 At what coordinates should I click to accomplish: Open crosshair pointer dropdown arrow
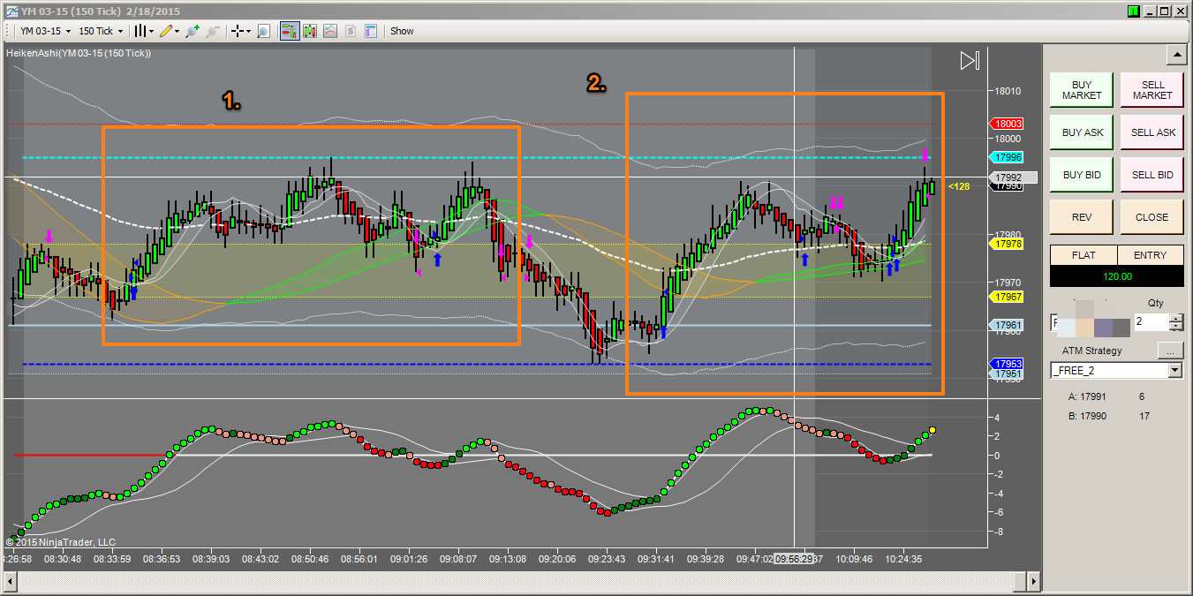click(248, 31)
